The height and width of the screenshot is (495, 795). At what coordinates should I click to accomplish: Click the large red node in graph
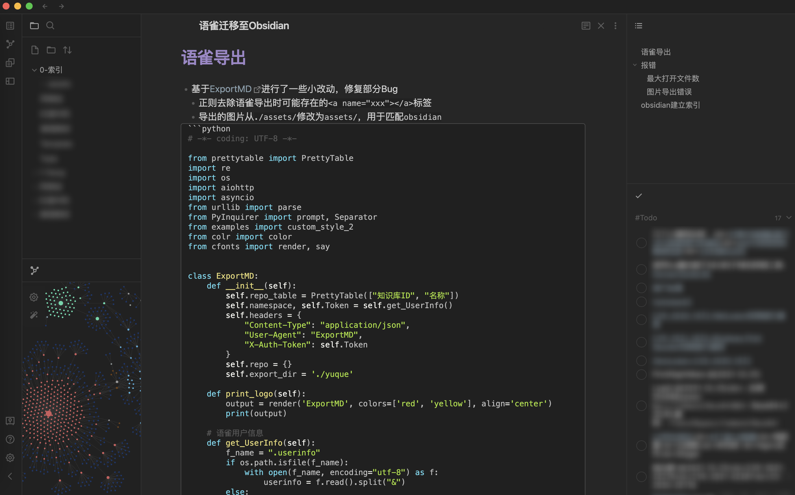tap(49, 414)
